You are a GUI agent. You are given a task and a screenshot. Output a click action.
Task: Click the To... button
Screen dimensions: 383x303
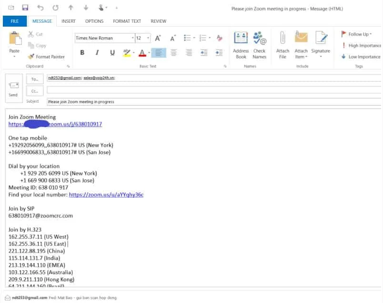click(x=35, y=79)
